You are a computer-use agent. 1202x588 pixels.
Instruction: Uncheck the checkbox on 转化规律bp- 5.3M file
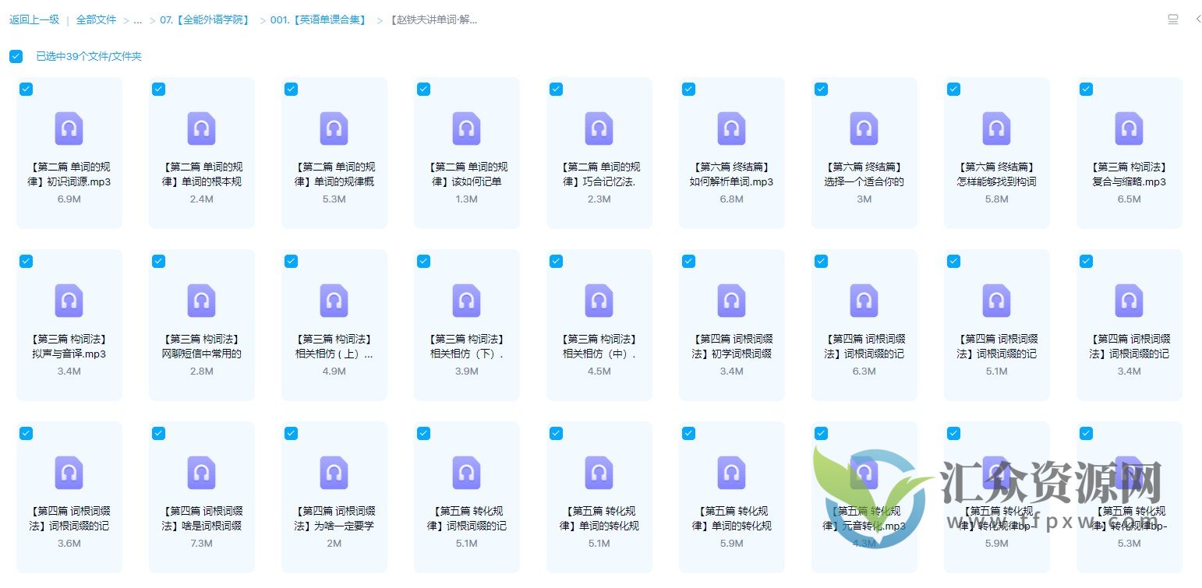point(1086,433)
